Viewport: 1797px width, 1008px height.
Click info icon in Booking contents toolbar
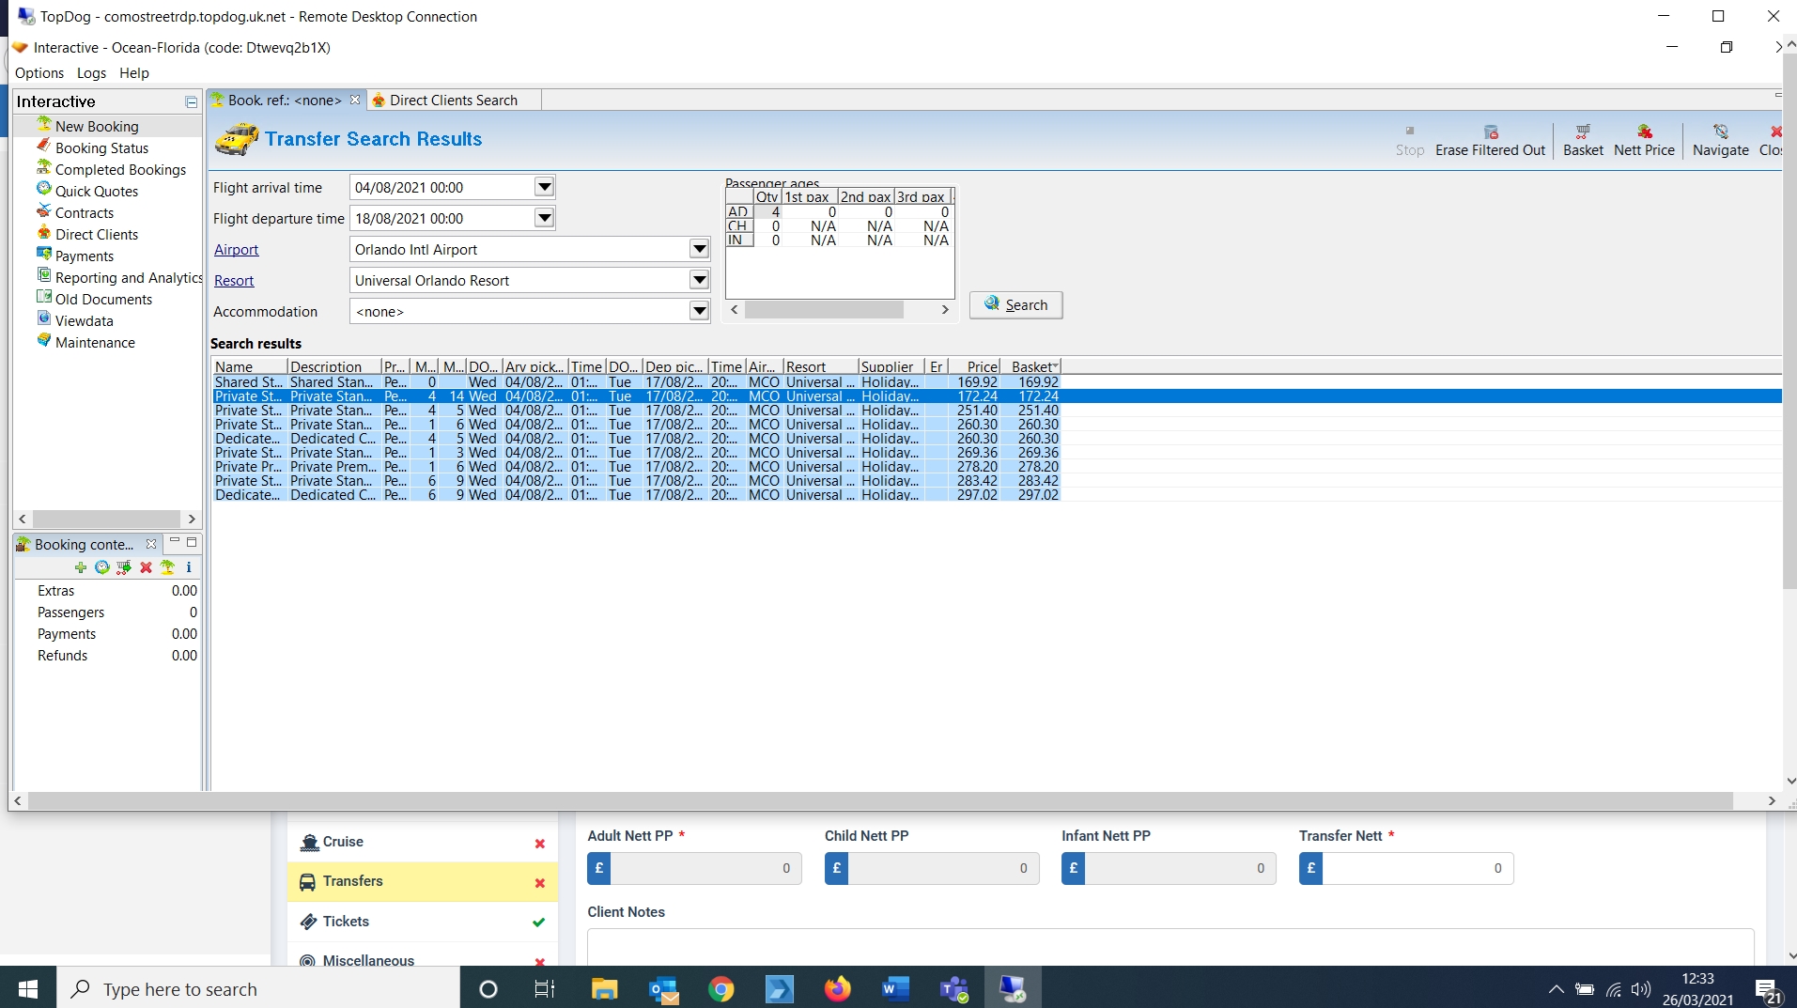[x=189, y=567]
